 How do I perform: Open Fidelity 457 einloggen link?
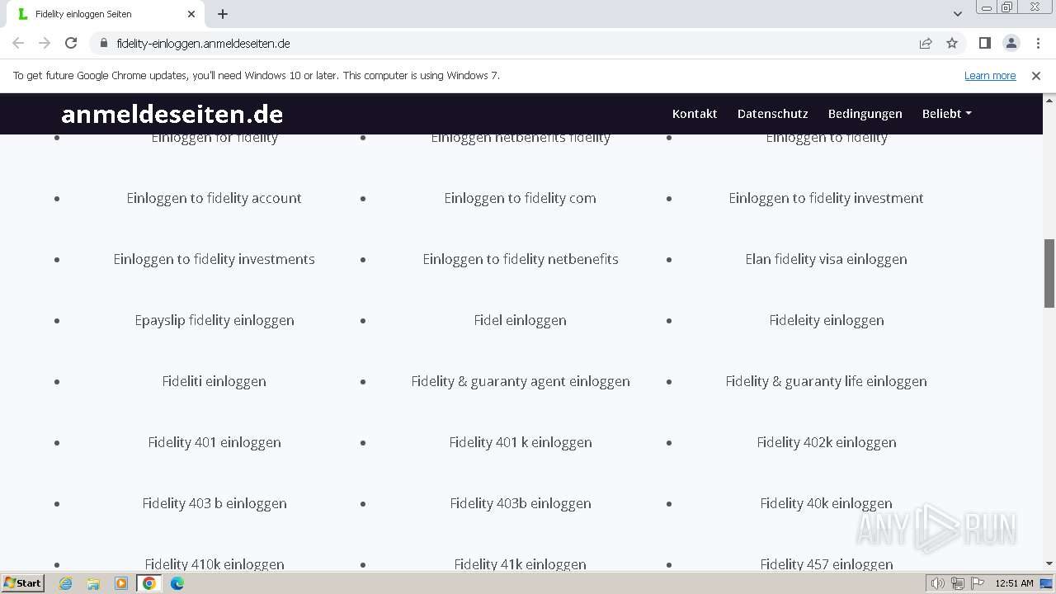[x=827, y=564]
